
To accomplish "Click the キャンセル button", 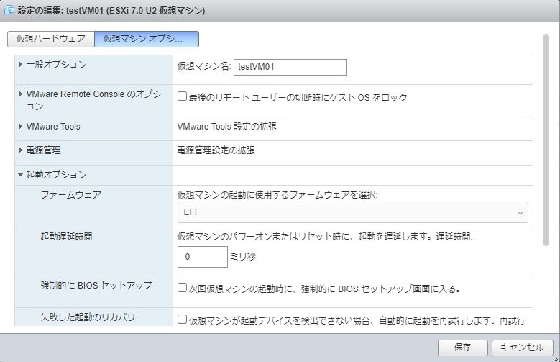I will (522, 348).
